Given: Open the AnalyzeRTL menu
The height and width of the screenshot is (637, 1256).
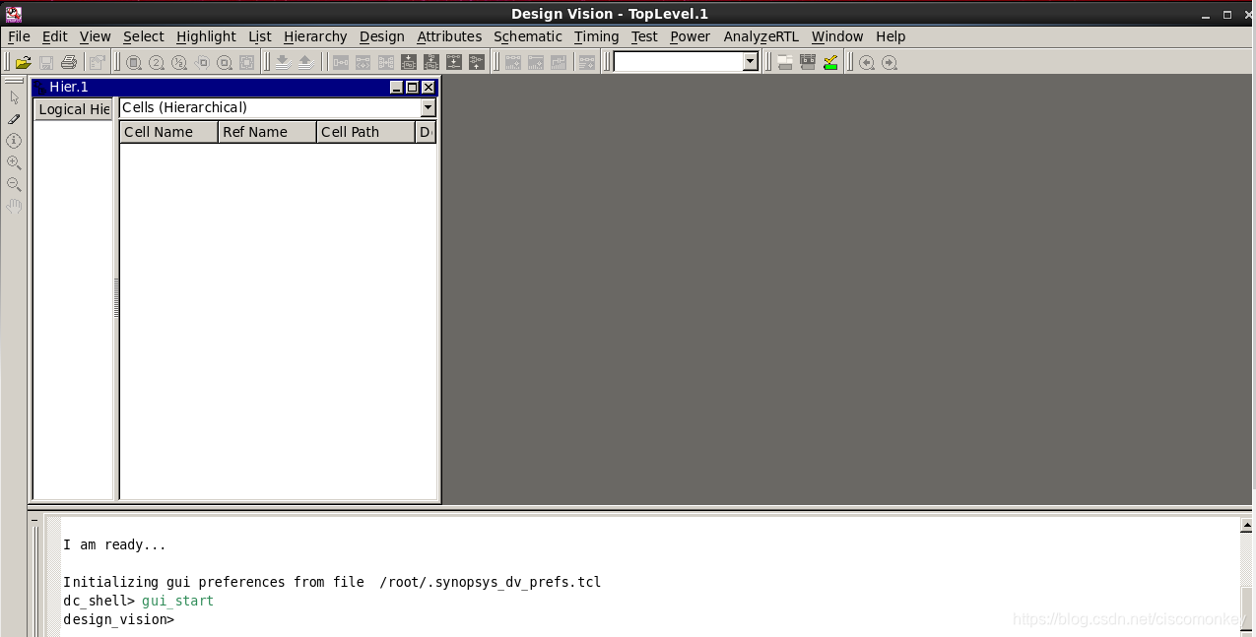Looking at the screenshot, I should point(761,36).
